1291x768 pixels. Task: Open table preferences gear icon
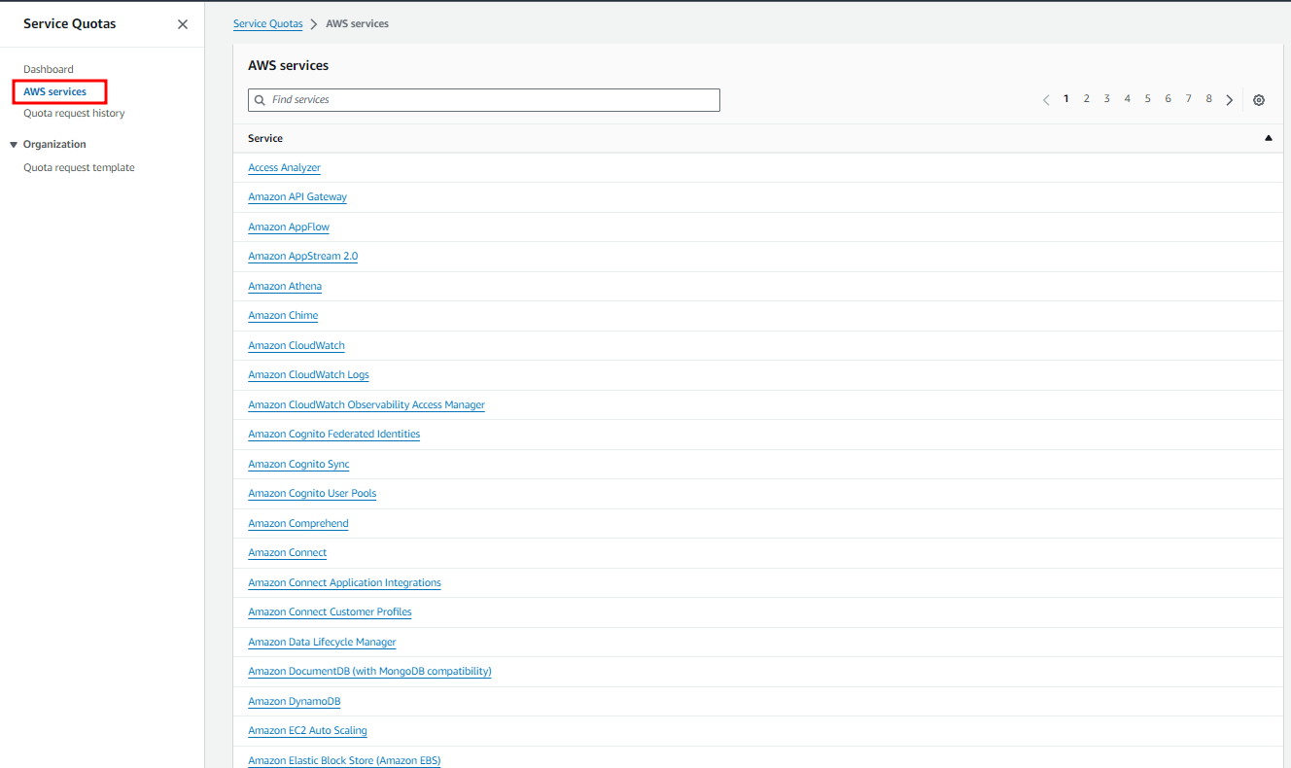1259,100
